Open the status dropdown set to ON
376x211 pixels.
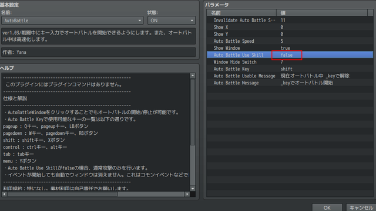172,21
